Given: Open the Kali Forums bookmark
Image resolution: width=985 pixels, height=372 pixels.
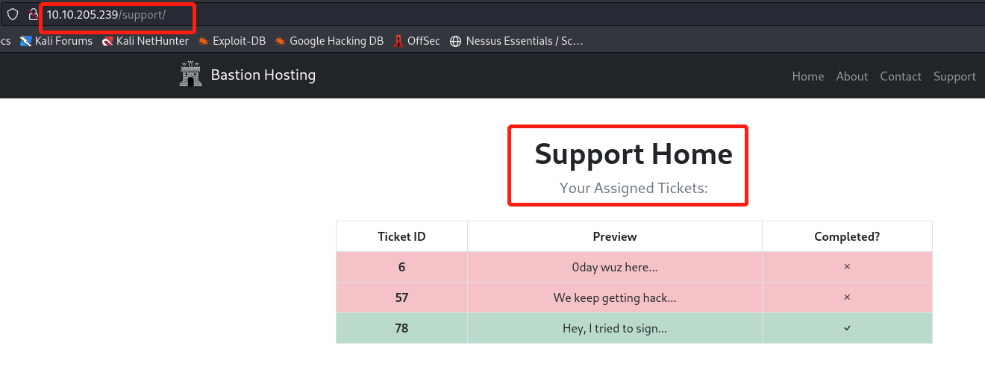Looking at the screenshot, I should [x=57, y=41].
